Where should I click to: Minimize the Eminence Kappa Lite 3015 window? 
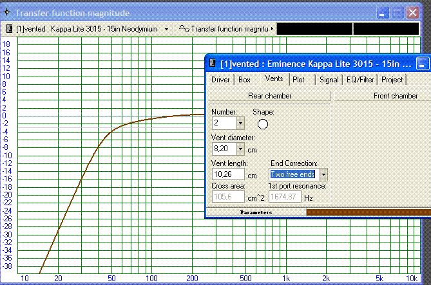click(423, 64)
